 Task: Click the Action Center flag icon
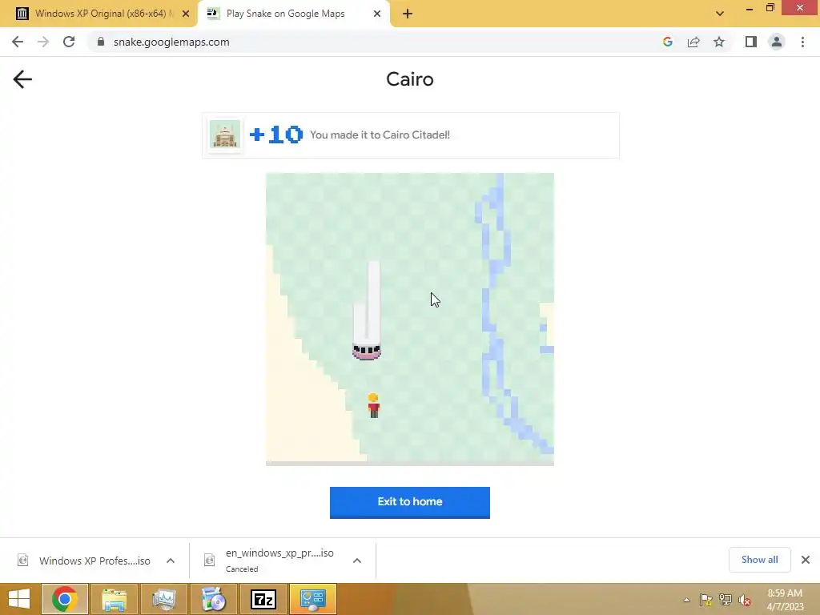tap(706, 600)
